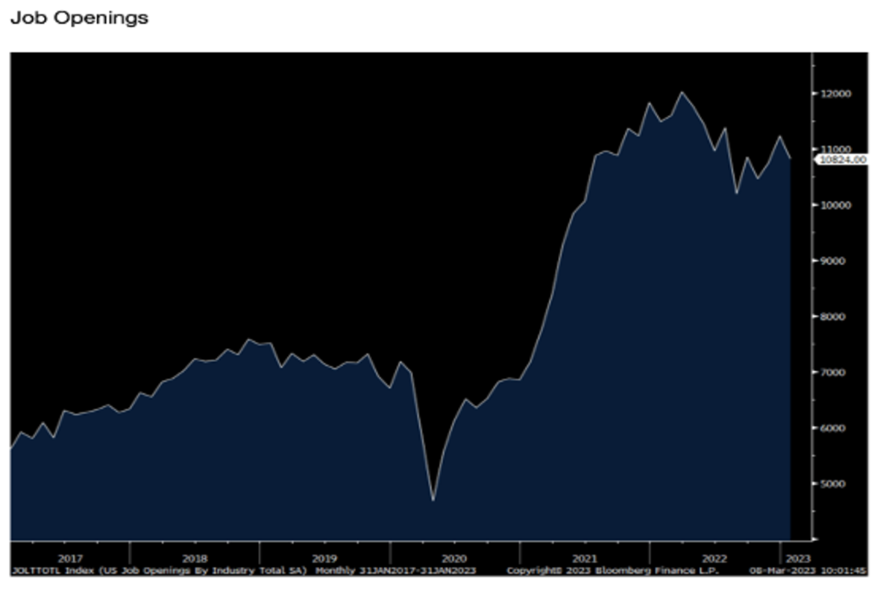Click the Job Openings chart title

pyautogui.click(x=79, y=19)
